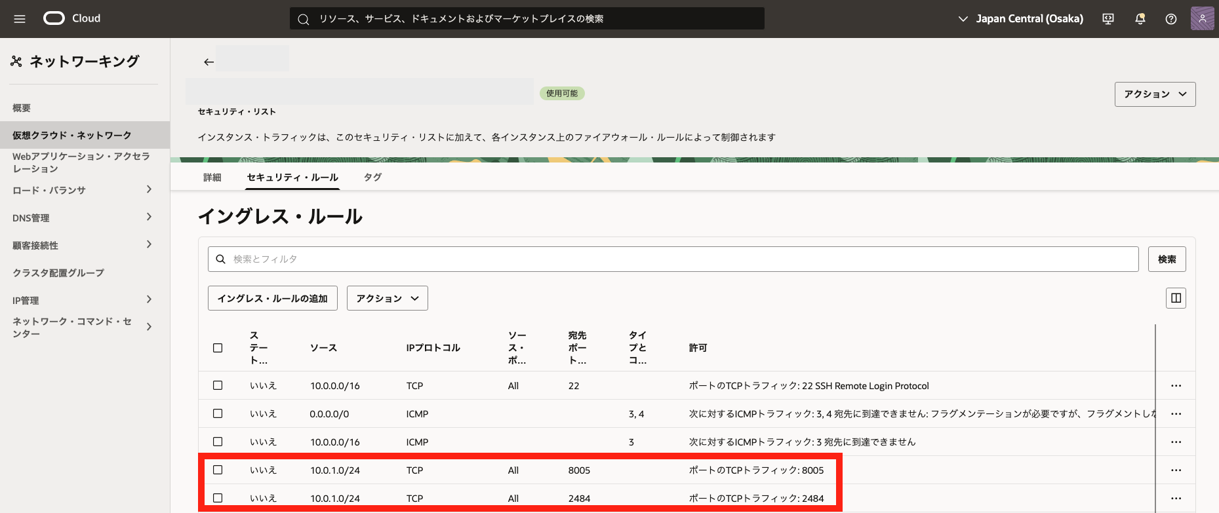Screen dimensions: 1219x513
Task: Open the Japan Central (Osaka) region dropdown
Action: click(1020, 19)
